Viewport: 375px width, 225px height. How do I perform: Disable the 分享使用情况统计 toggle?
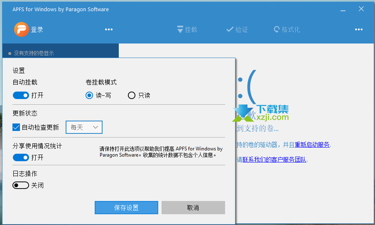(x=21, y=157)
